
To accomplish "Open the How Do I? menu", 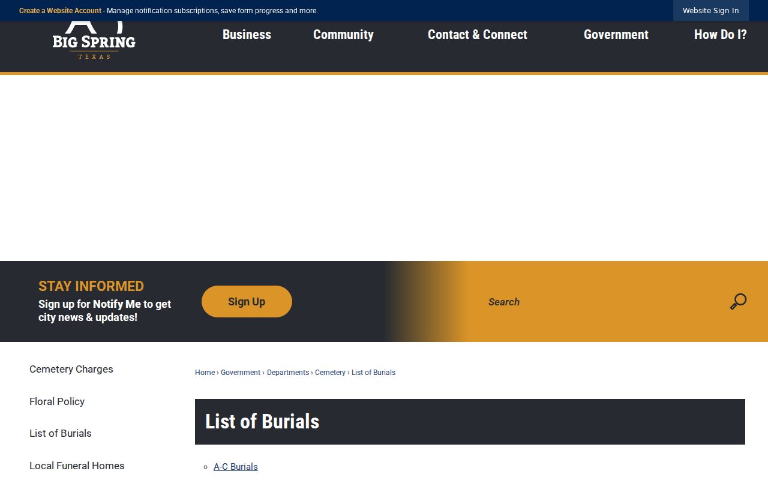I will point(721,35).
